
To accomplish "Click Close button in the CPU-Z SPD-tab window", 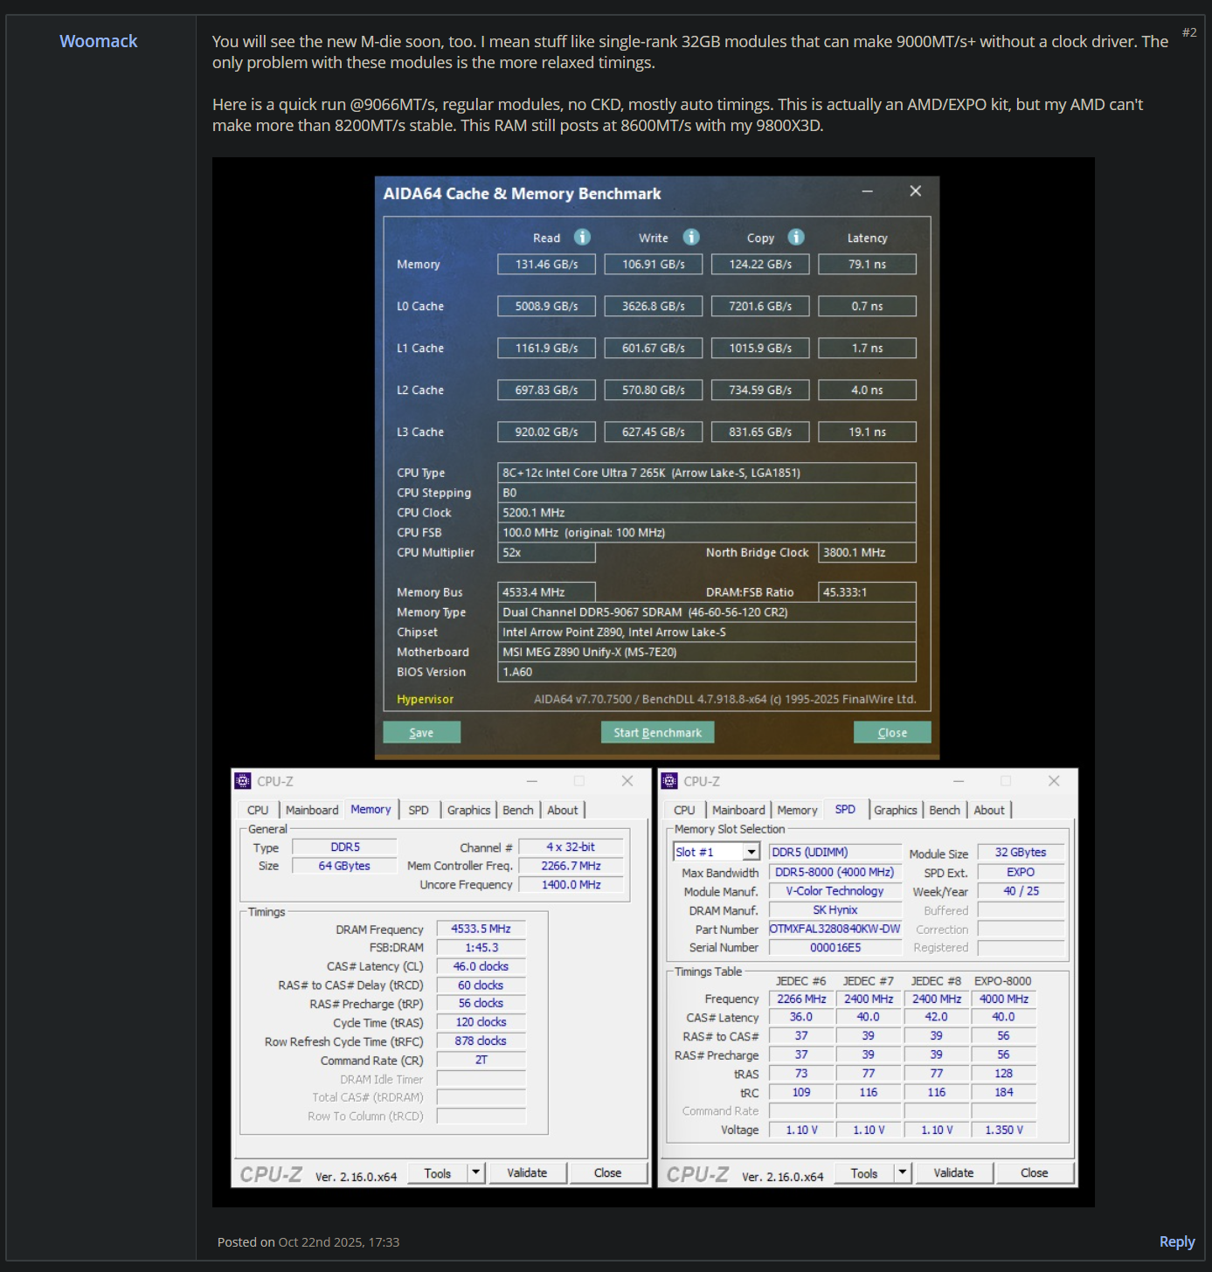I will coord(1035,1172).
